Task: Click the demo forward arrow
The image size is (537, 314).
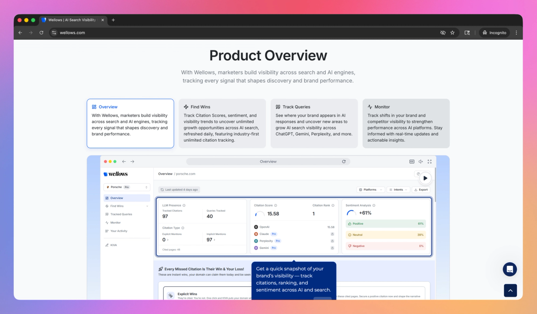Action: (132, 162)
